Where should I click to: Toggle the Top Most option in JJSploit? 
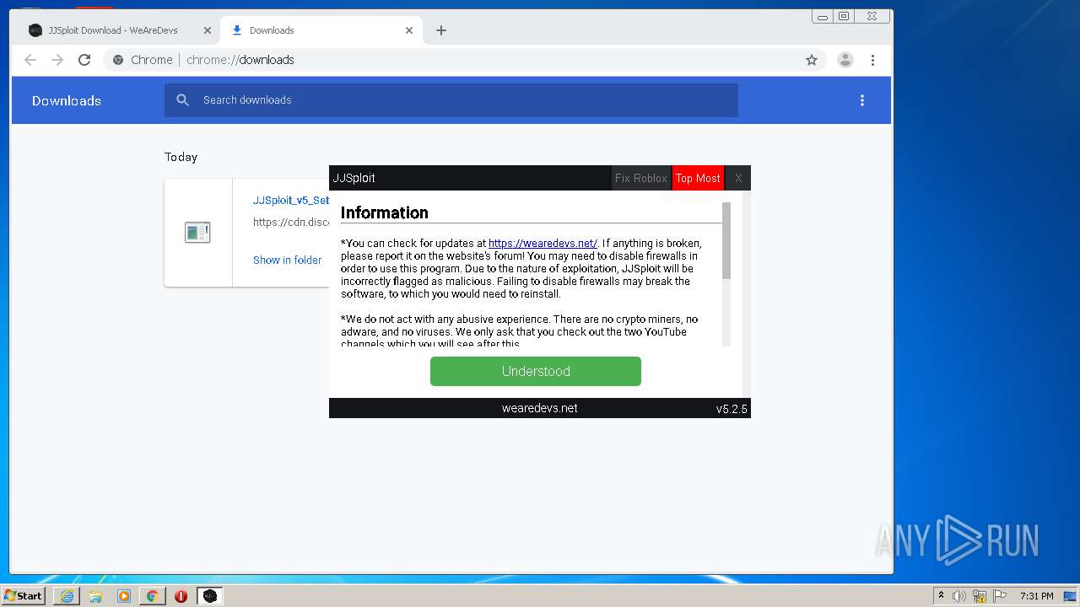point(698,178)
